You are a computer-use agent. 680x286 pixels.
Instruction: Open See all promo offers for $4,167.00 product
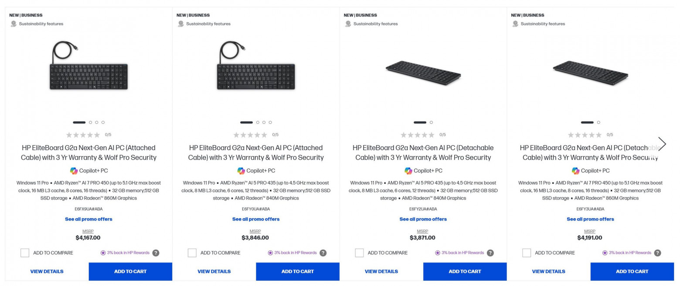(x=88, y=219)
